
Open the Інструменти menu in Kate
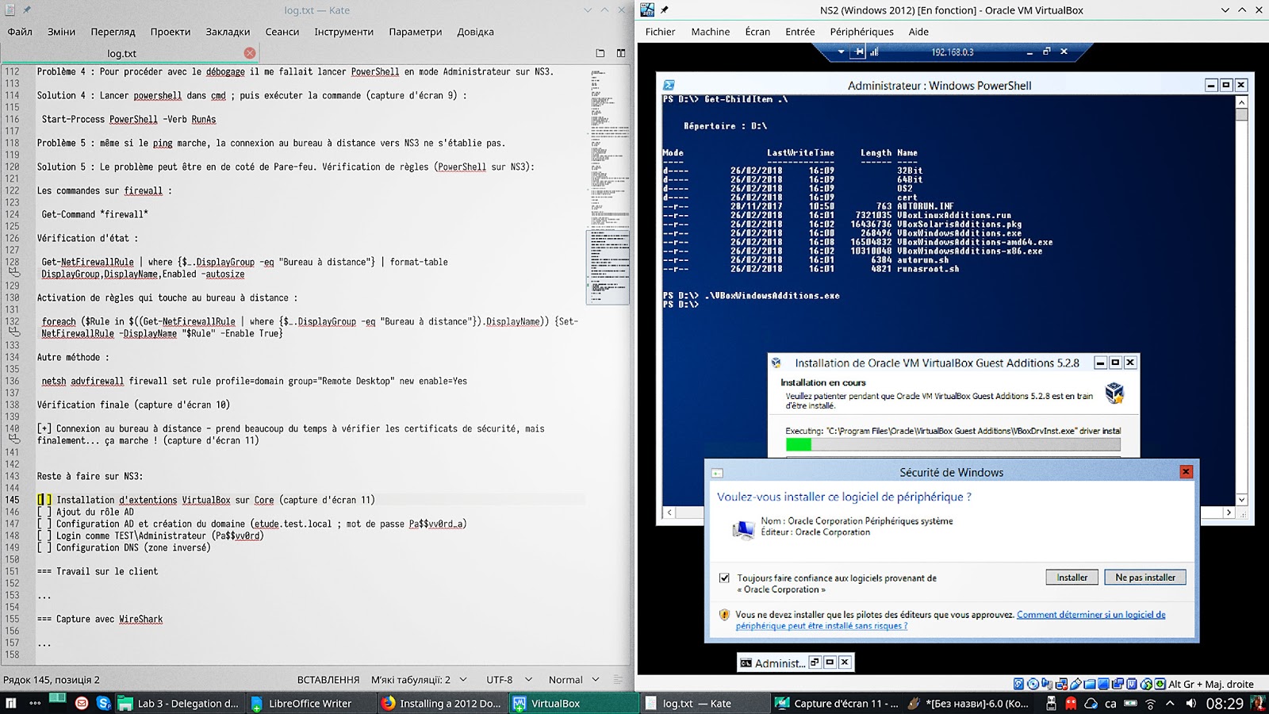click(x=343, y=32)
